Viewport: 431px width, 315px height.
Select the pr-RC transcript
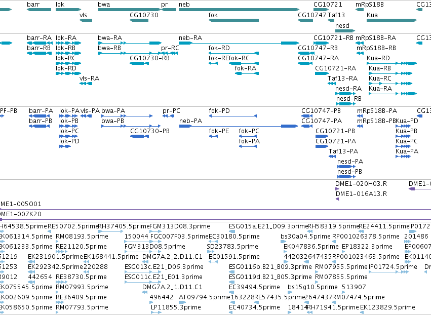point(169,53)
